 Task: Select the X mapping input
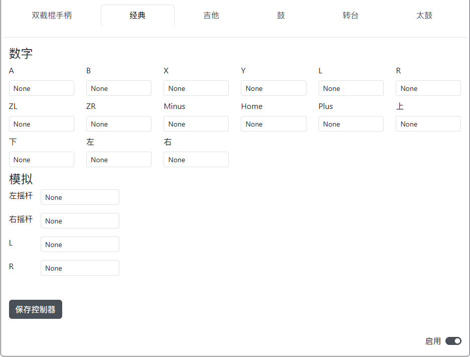(x=196, y=88)
